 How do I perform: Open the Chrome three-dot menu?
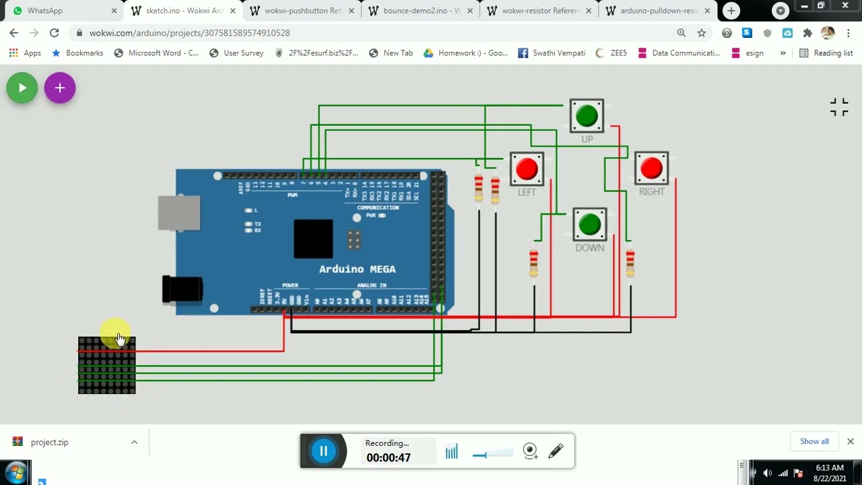(x=847, y=32)
